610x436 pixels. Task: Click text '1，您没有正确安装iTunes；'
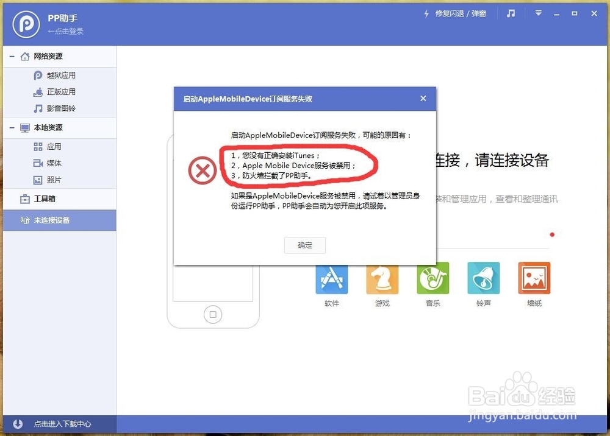pos(276,155)
